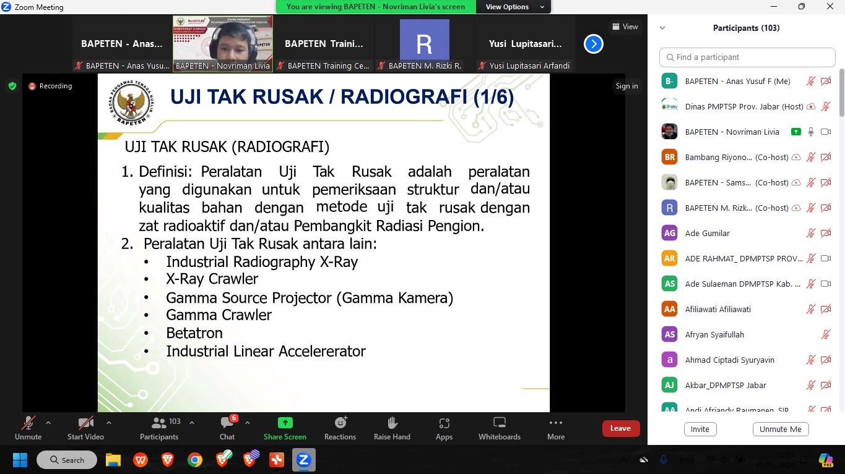Viewport: 845px width, 474px height.
Task: Select BAPETEN Training Center video tile
Action: [324, 43]
